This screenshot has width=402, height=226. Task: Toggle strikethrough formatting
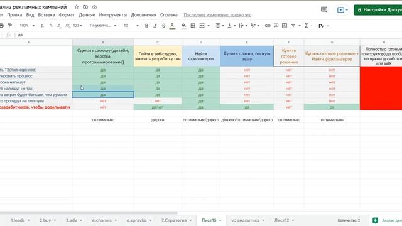(x=163, y=26)
